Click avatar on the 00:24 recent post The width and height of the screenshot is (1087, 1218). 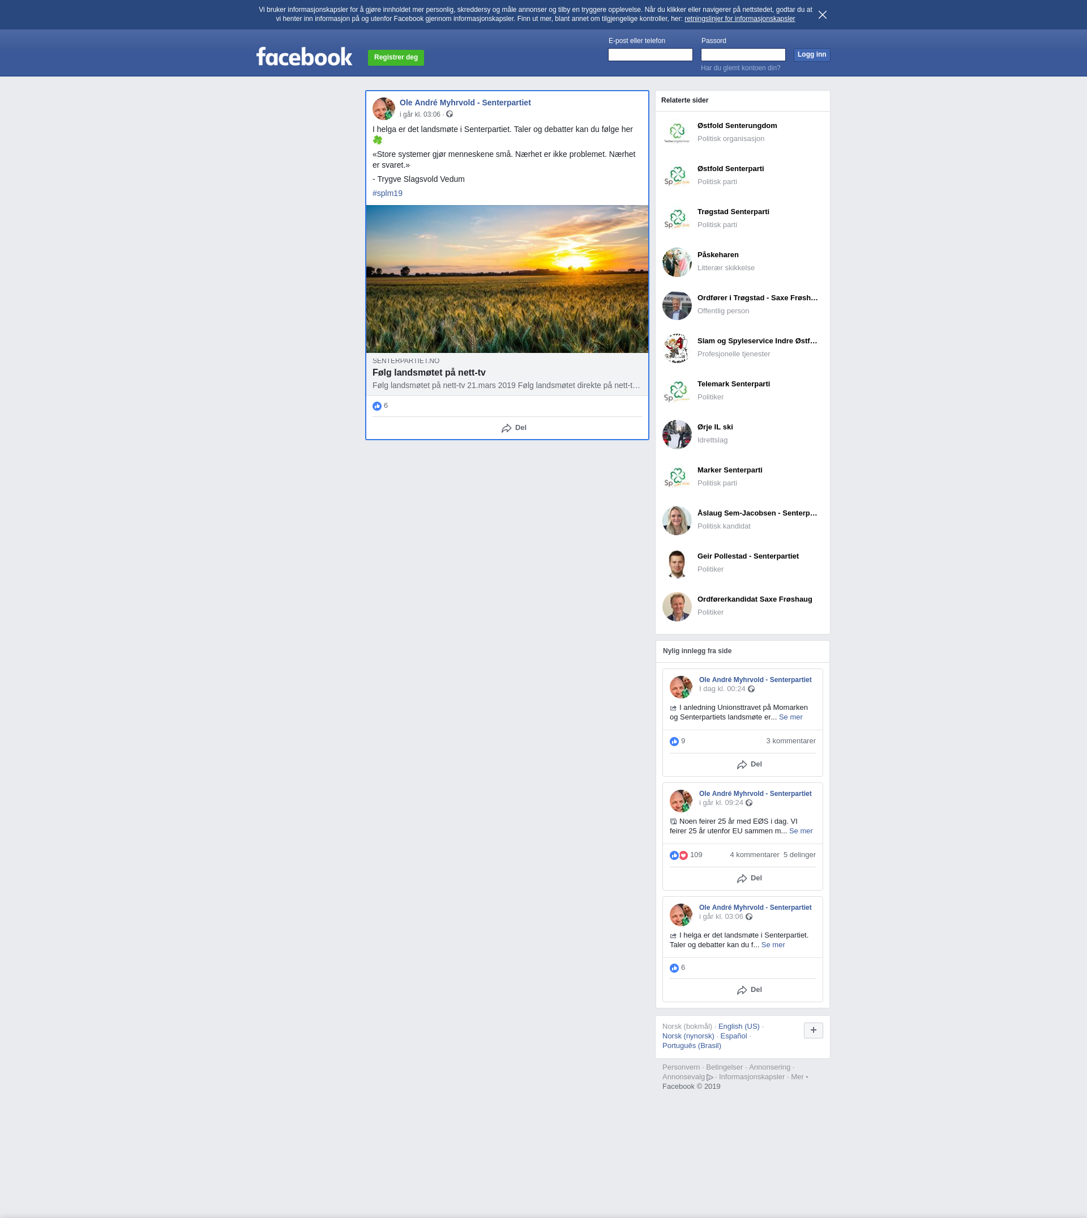tap(681, 687)
